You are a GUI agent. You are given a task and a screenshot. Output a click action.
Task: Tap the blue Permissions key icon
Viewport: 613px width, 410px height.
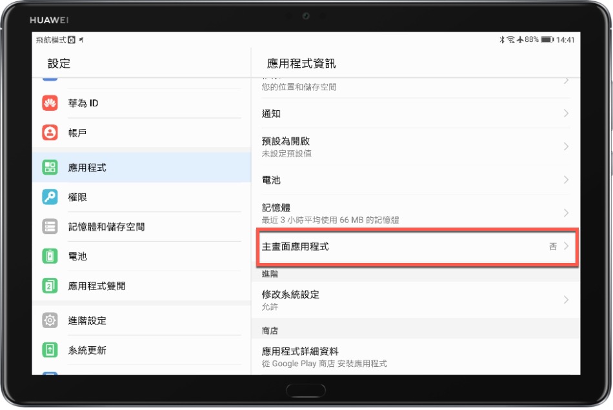tap(50, 197)
